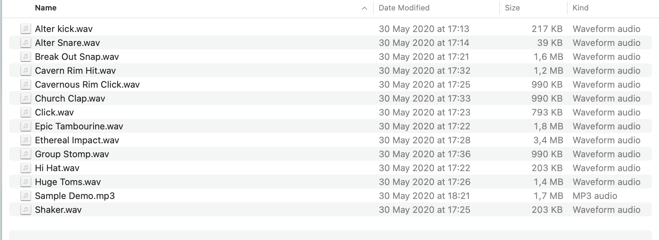659x240 pixels.
Task: Click the audio icon next to Alter kick.wav
Action: [x=25, y=29]
